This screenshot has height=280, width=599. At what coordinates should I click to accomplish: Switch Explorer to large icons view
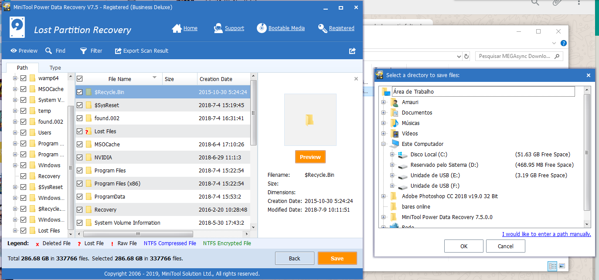point(562,266)
